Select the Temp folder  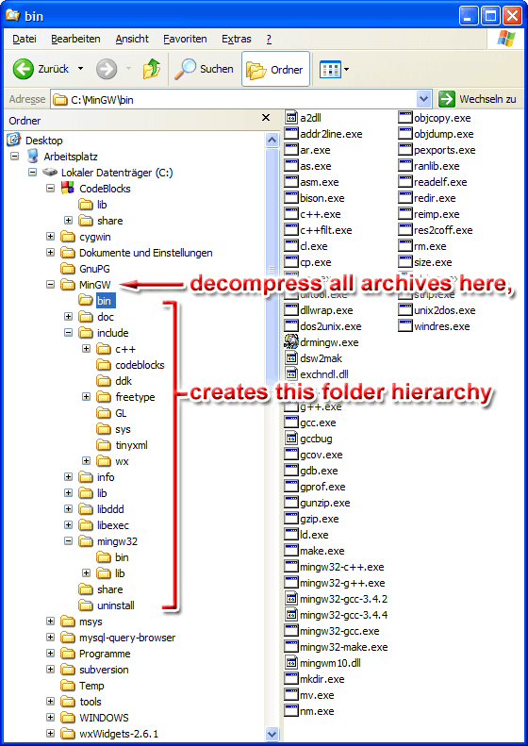(83, 686)
